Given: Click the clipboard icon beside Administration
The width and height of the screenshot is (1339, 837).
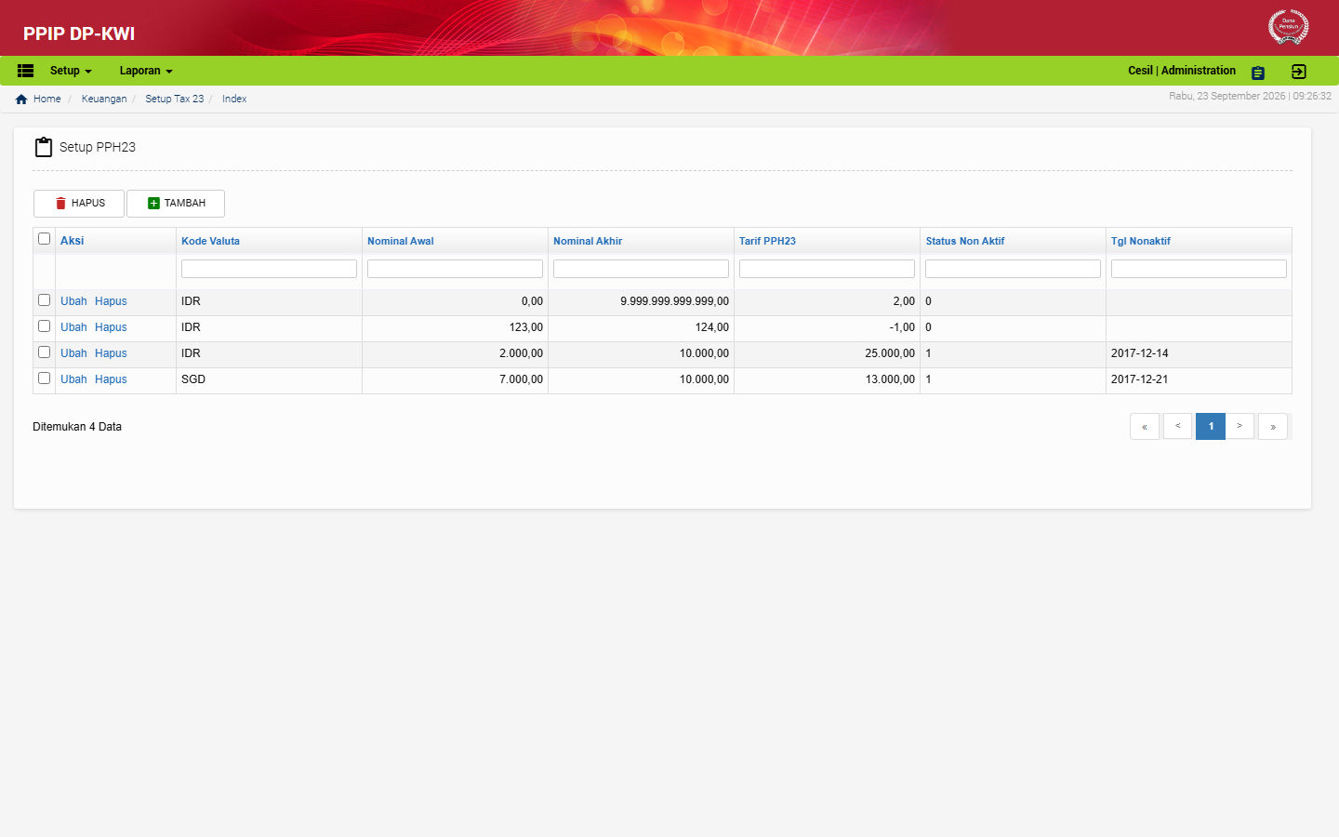Looking at the screenshot, I should pyautogui.click(x=1258, y=73).
